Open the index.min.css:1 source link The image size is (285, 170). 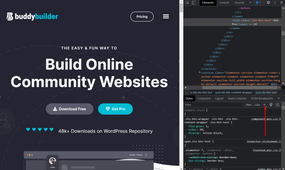[269, 169]
